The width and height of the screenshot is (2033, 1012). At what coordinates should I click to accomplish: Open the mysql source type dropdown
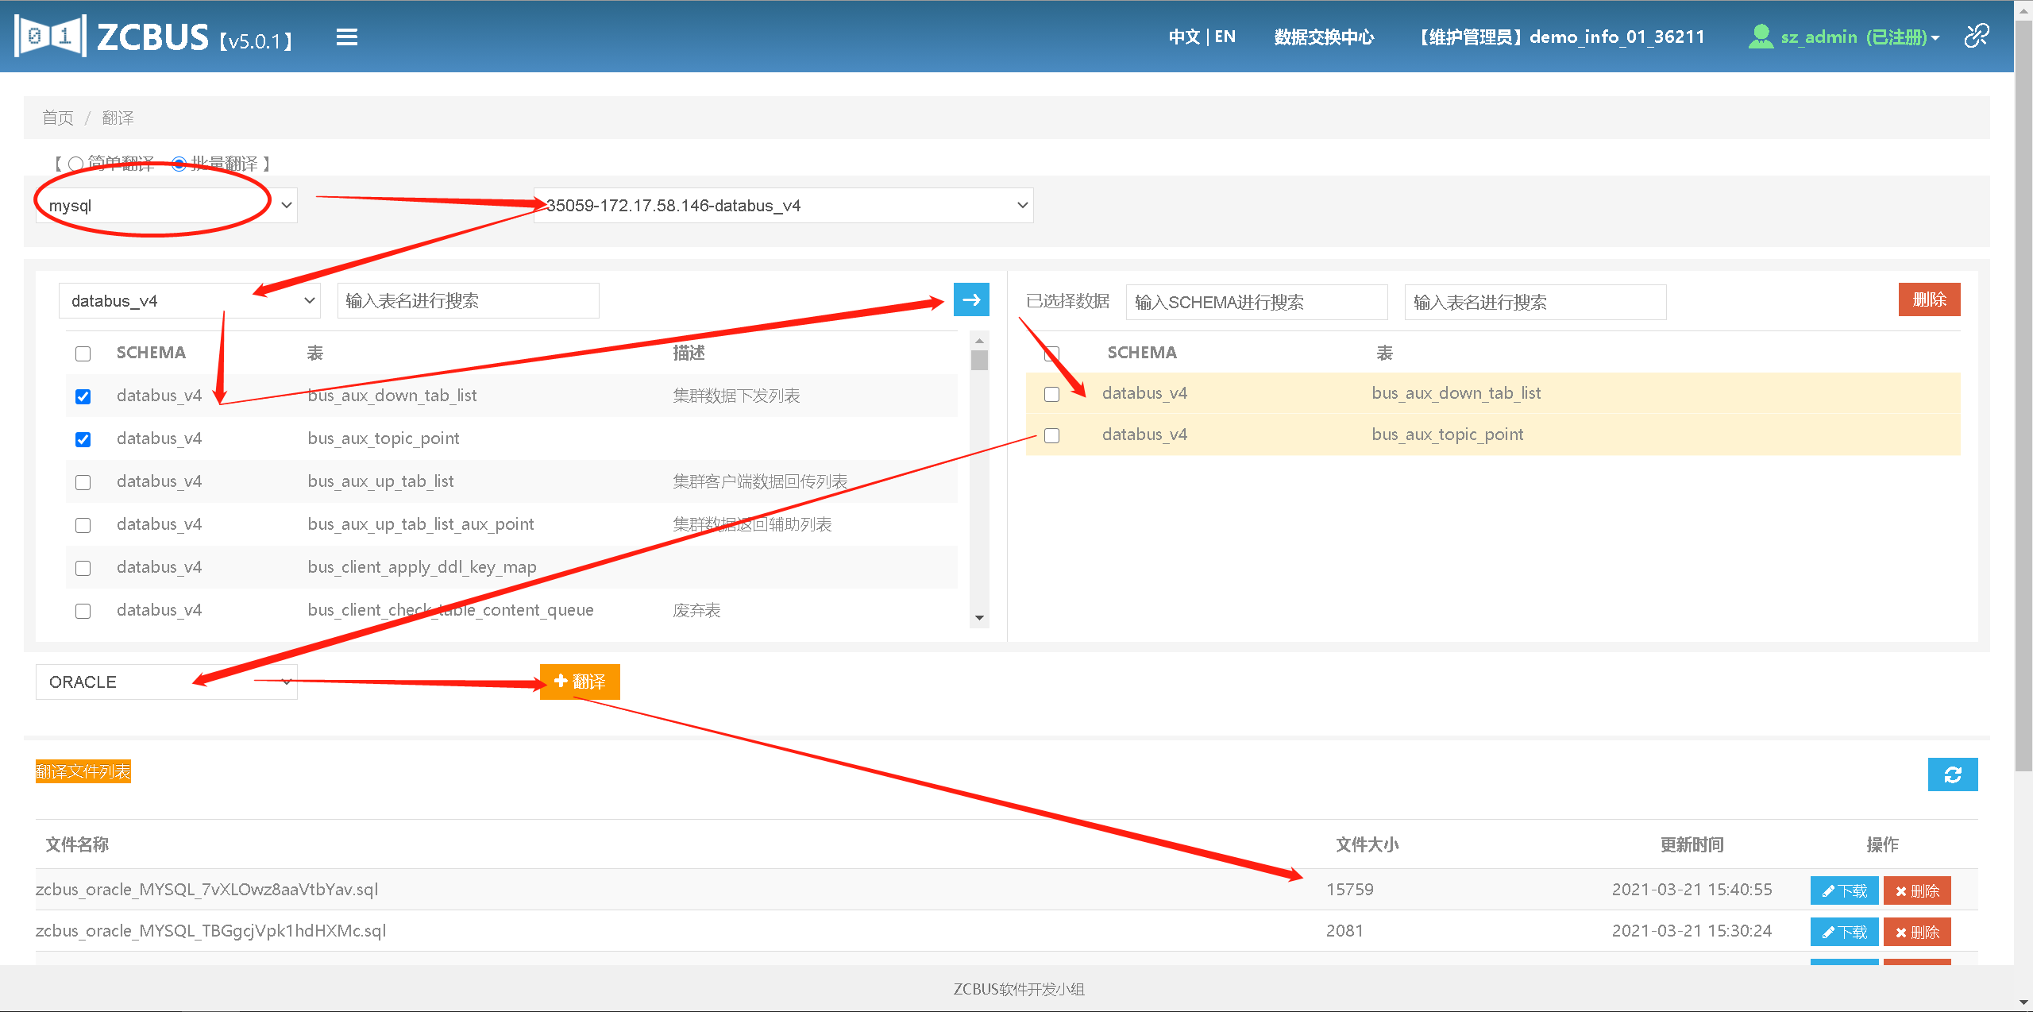(x=167, y=206)
